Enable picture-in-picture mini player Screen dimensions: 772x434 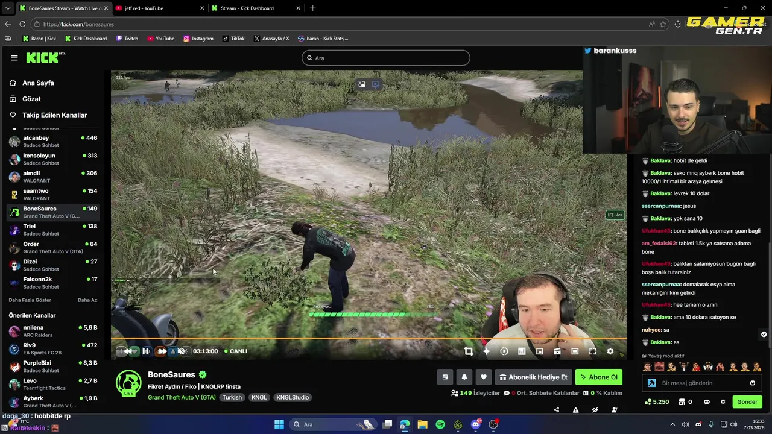click(539, 351)
